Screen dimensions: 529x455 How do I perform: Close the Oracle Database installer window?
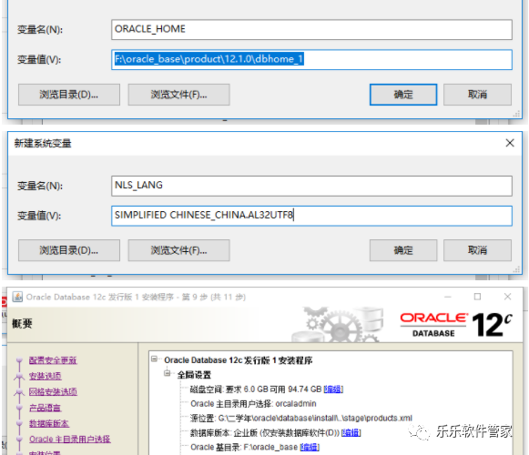(507, 297)
